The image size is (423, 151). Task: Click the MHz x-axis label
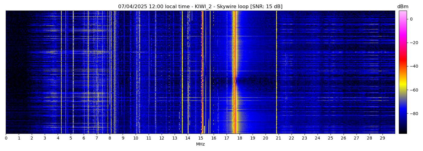click(200, 144)
